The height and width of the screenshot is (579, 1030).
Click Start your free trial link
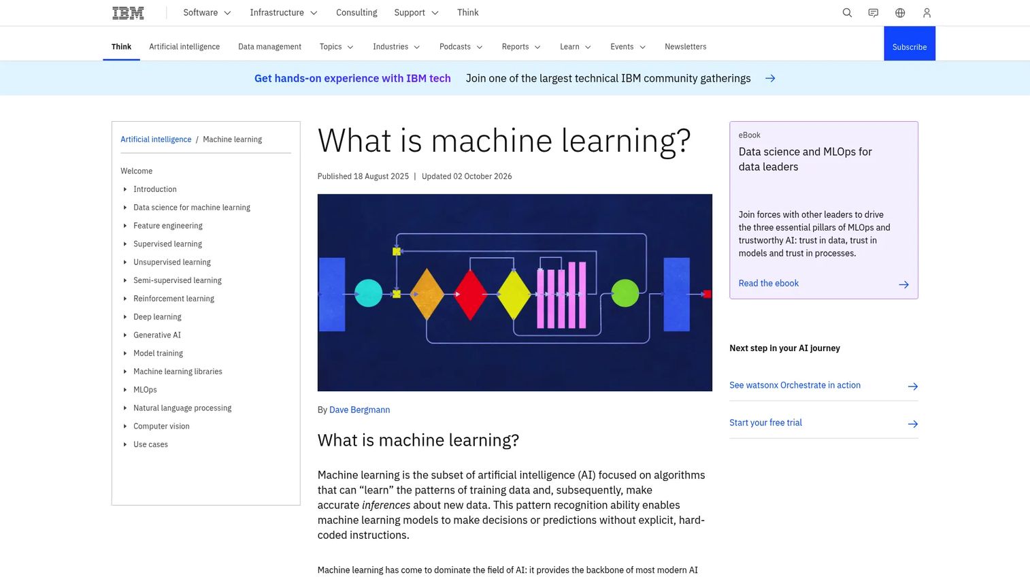765,423
